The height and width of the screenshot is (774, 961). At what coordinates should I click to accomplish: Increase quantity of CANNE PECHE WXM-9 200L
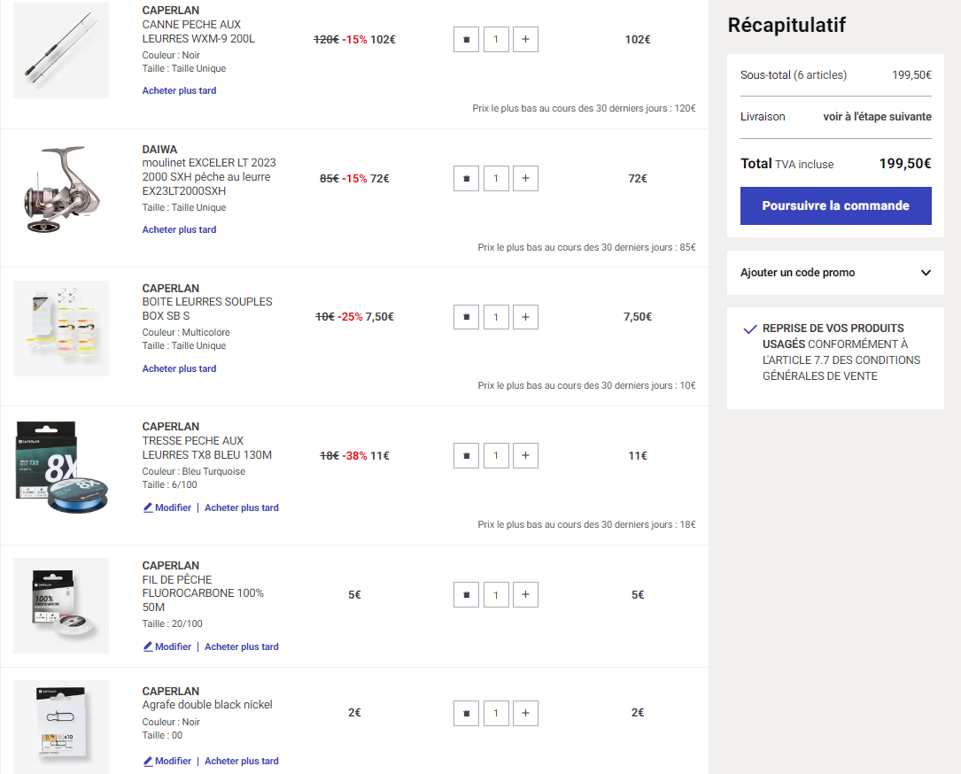pos(525,39)
